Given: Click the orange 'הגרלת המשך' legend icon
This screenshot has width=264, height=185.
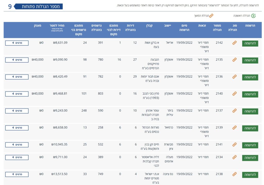Looking at the screenshot, I should [x=211, y=16].
